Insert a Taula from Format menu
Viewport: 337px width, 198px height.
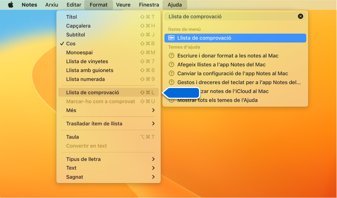click(x=109, y=137)
